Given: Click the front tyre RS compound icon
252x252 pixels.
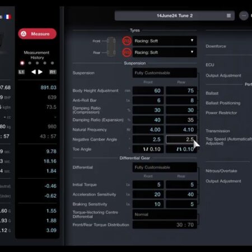Looking at the screenshot, I should coord(127,41).
